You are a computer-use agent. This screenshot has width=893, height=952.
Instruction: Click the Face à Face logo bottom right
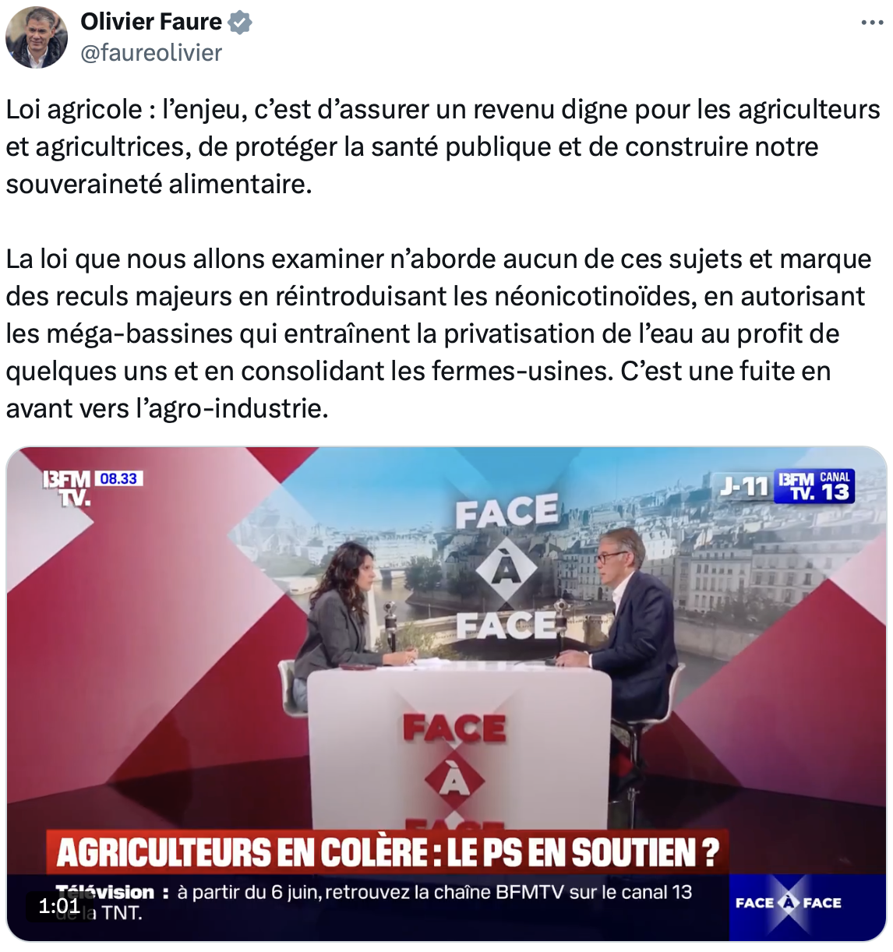click(789, 903)
